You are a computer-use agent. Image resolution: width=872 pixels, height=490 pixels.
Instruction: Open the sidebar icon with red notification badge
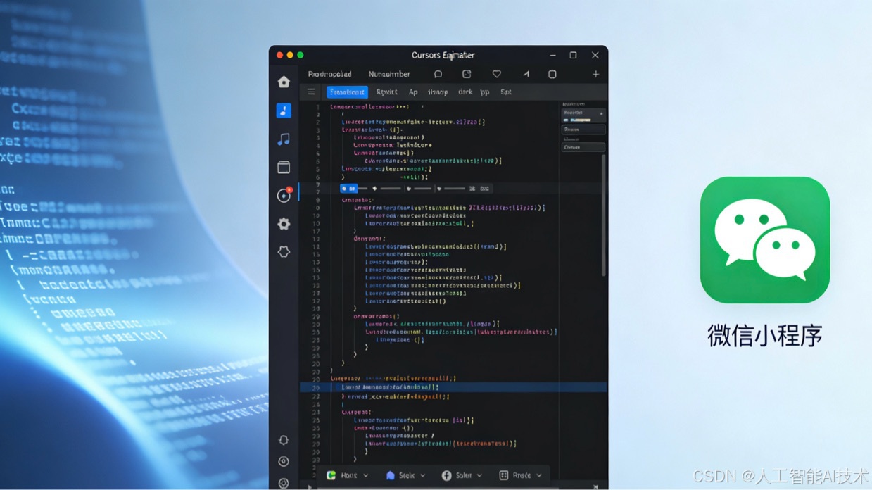pos(284,196)
